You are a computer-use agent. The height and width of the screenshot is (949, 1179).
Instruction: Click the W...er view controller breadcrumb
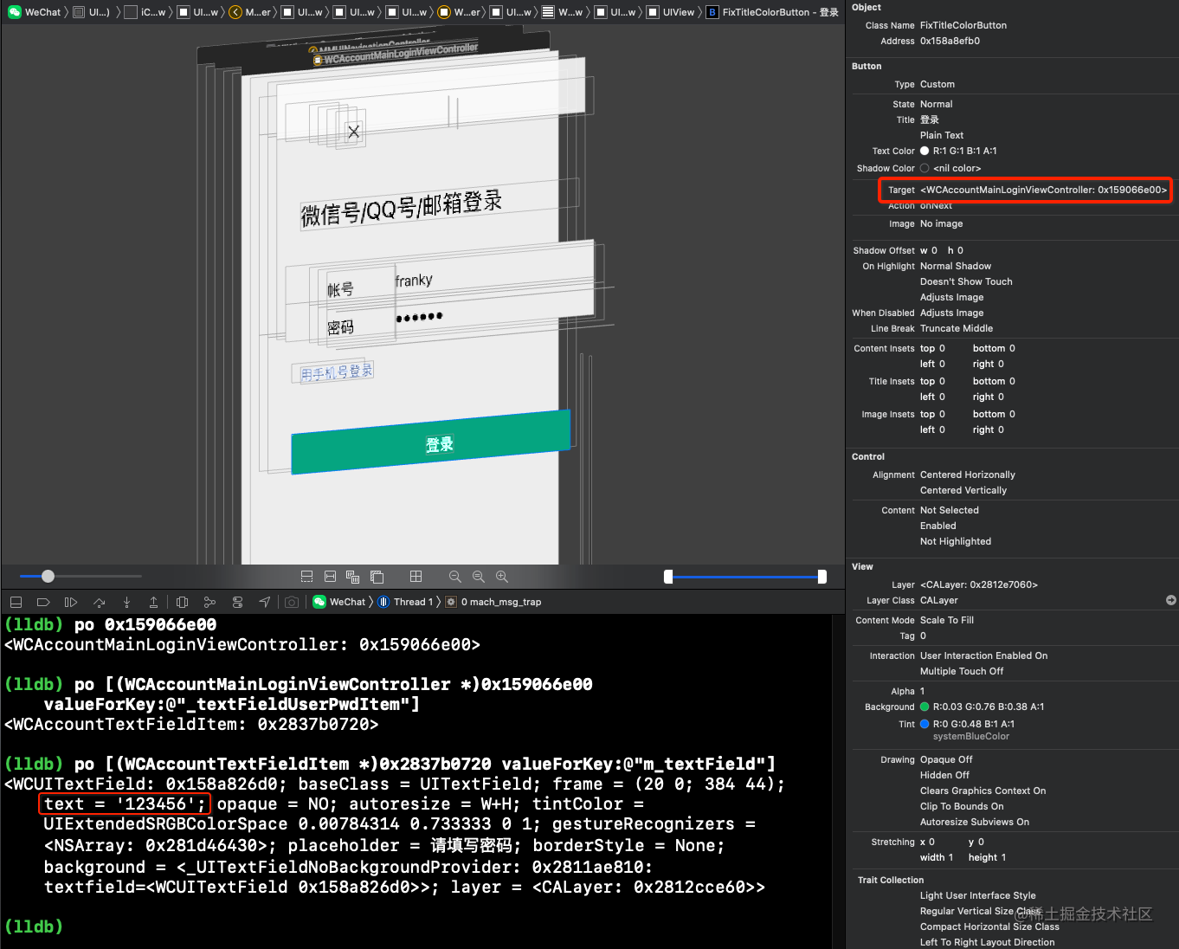pos(459,12)
